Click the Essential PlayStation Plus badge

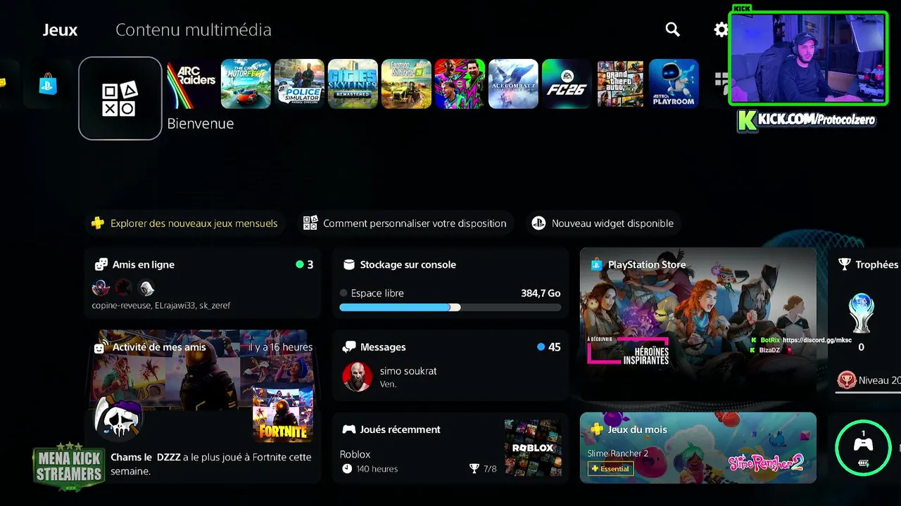610,469
